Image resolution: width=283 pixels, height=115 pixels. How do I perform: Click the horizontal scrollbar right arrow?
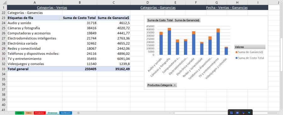(x=278, y=113)
